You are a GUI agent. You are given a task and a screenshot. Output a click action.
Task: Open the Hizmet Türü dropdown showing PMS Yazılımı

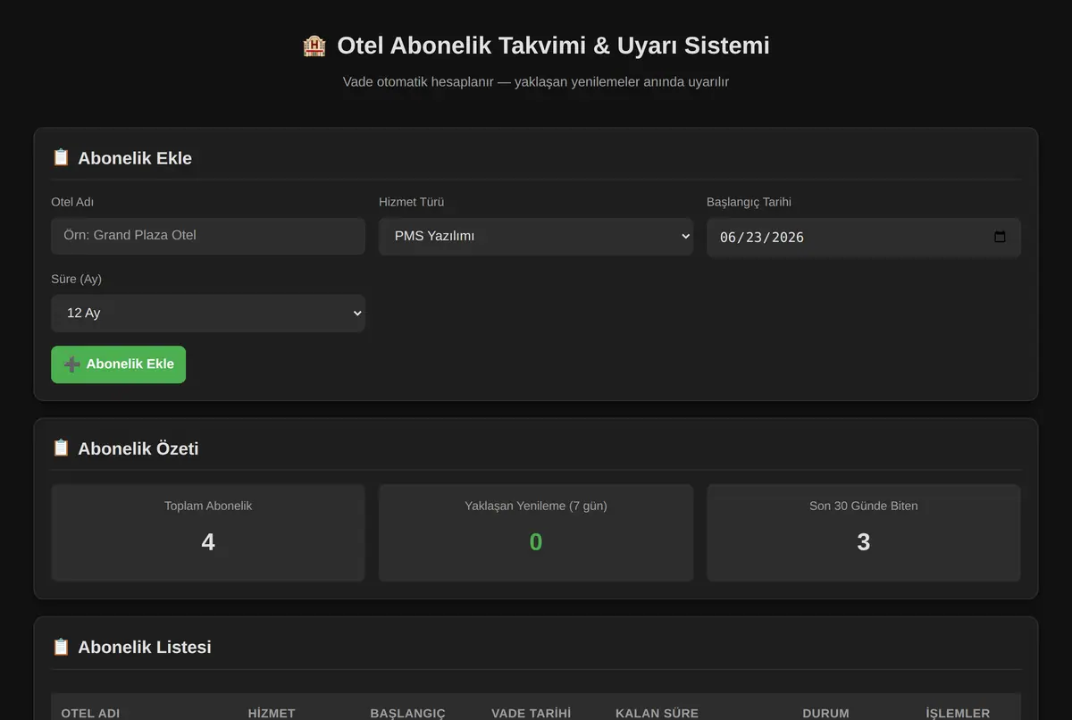click(536, 236)
